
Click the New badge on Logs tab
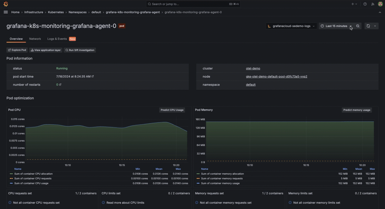[72, 39]
